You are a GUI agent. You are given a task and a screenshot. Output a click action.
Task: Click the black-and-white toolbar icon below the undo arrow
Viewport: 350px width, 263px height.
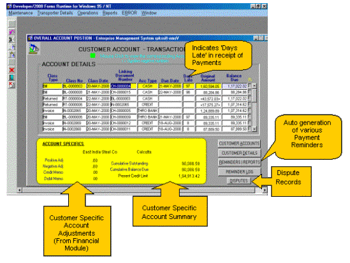(x=12, y=39)
